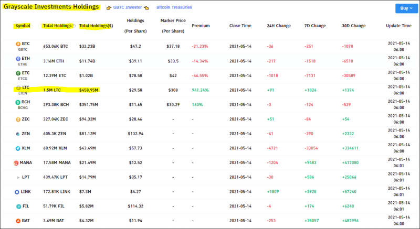Click pointing hand icon right of GBTC Investor

coord(146,8)
